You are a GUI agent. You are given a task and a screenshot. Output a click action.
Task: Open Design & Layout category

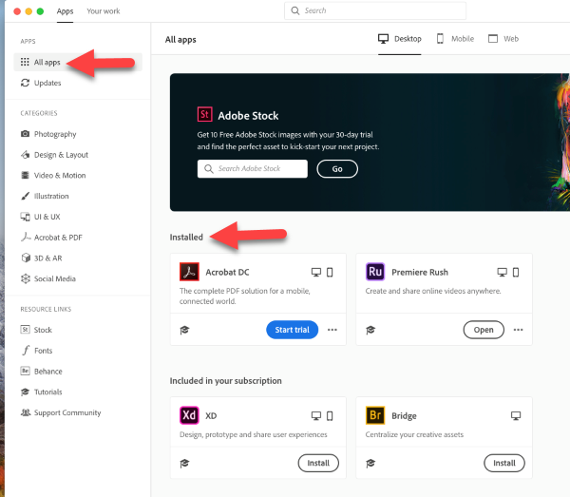click(61, 155)
